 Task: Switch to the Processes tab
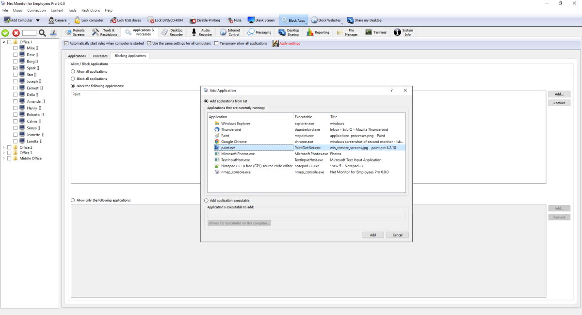(x=100, y=56)
